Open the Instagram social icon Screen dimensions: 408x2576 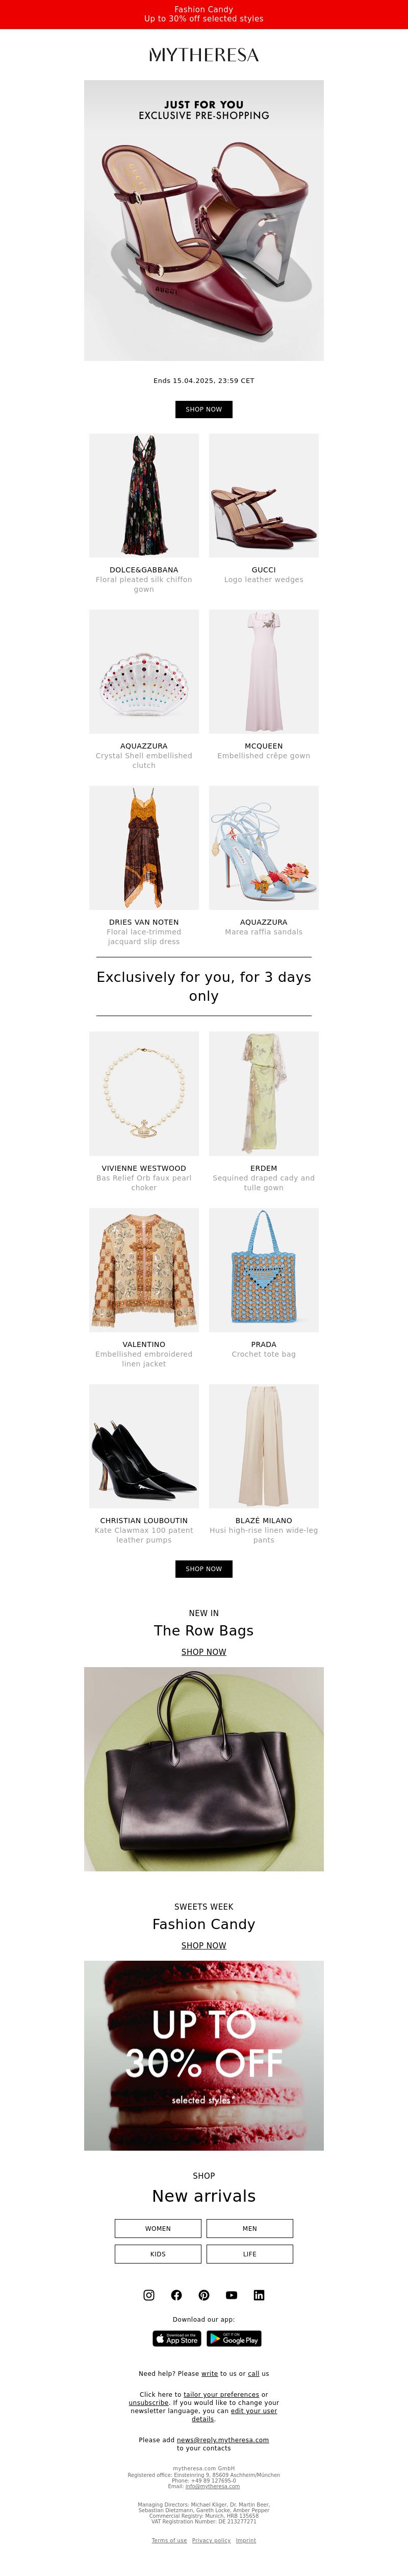149,2295
